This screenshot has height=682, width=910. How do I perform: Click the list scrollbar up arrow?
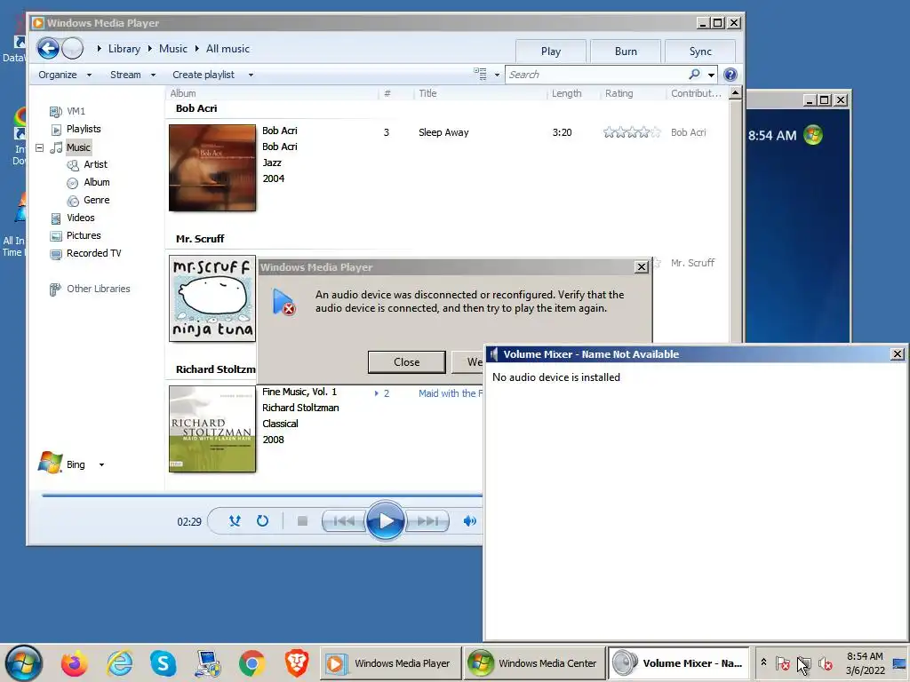[x=735, y=92]
